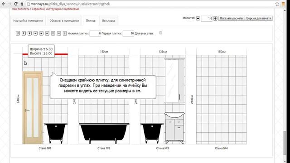Click the move-tiles-up arrow icon
Image resolution: width=290 pixels, height=163 pixels.
pos(24,34)
